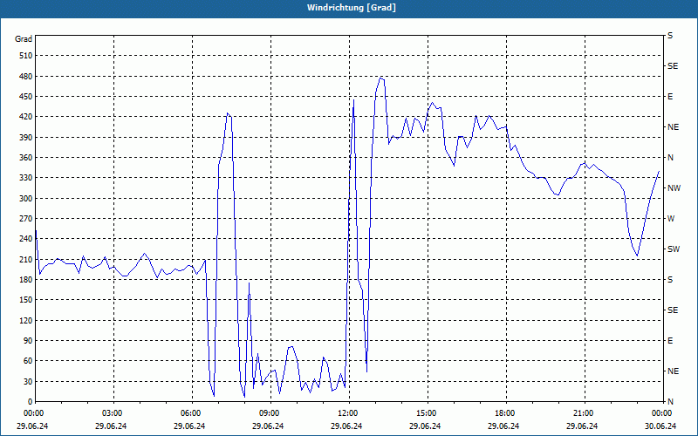The width and height of the screenshot is (698, 436).
Task: Click the SE compass label beside 120–150 range
Action: (x=673, y=310)
